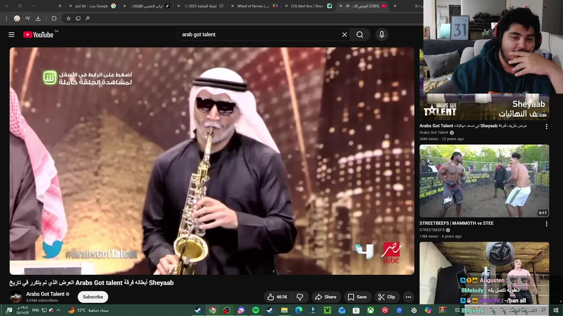The image size is (563, 316).
Task: Open Minecraft from the taskbar
Action: (x=327, y=310)
